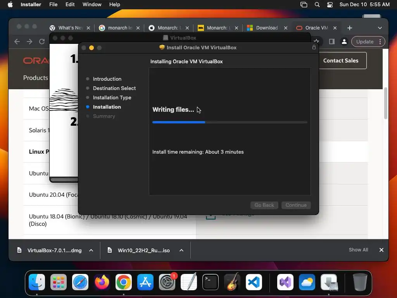Open the App Store icon
This screenshot has height=298, width=397.
145,282
